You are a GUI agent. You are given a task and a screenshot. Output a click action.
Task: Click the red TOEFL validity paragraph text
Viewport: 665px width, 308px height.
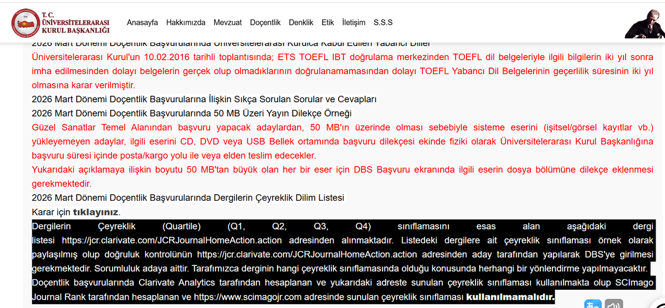(x=342, y=71)
